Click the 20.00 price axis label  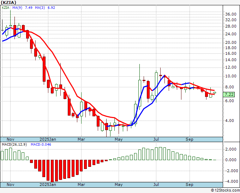[231, 42]
